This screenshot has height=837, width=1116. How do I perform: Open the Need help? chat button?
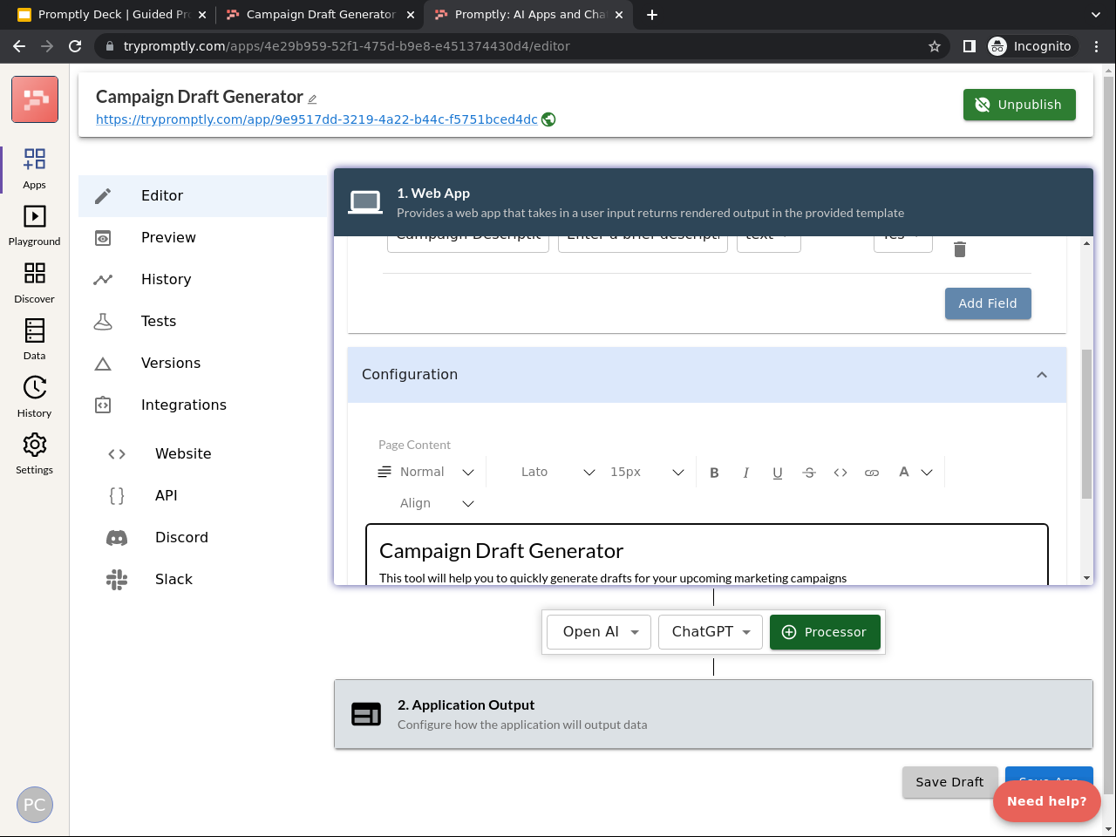[x=1046, y=801]
